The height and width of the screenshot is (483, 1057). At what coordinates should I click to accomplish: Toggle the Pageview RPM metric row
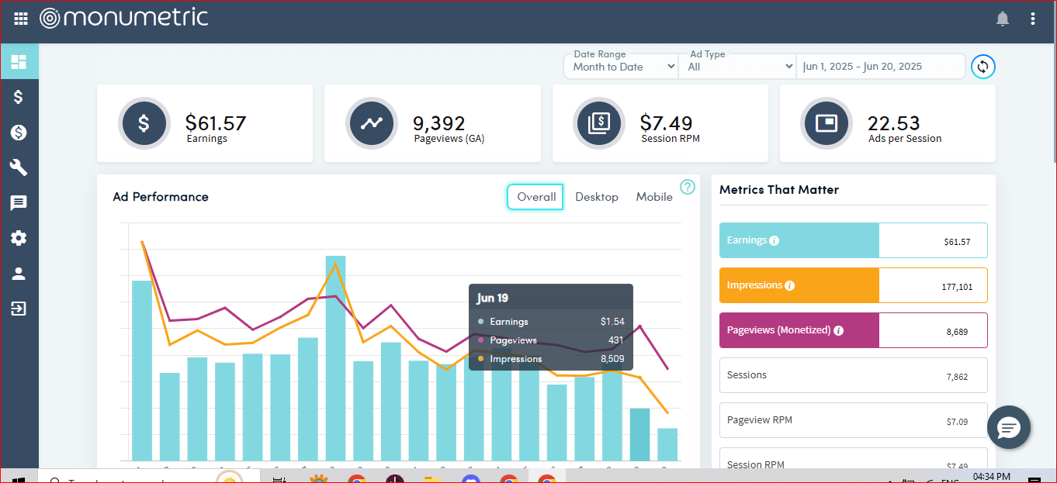(x=854, y=420)
